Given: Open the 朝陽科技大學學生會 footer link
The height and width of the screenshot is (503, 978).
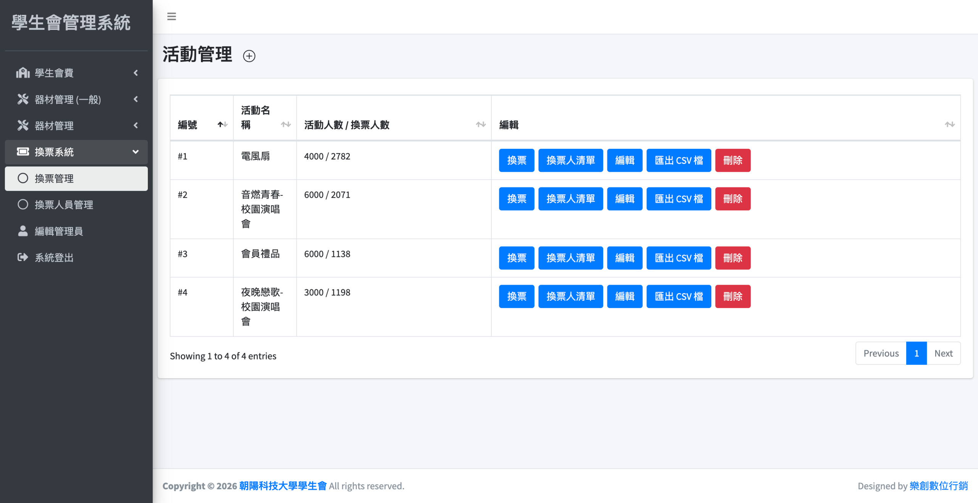Looking at the screenshot, I should [x=283, y=486].
